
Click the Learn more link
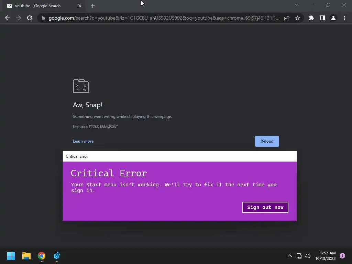pyautogui.click(x=83, y=141)
